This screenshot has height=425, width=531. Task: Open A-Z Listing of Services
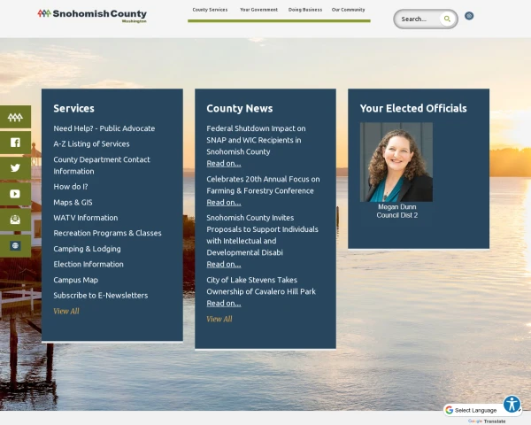pos(91,144)
